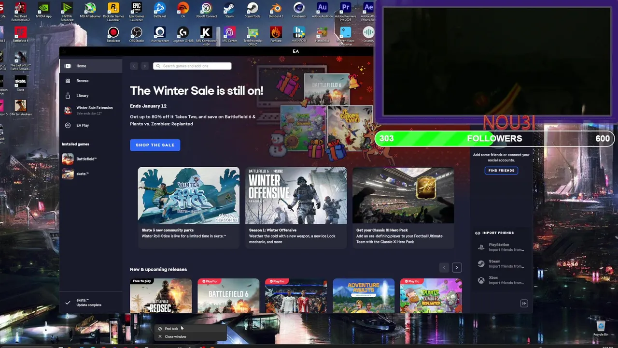Select the HandBrake desktop icon

click(x=322, y=35)
